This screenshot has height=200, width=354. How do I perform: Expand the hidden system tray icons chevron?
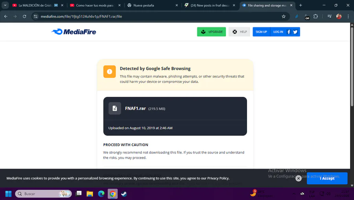tap(294, 194)
